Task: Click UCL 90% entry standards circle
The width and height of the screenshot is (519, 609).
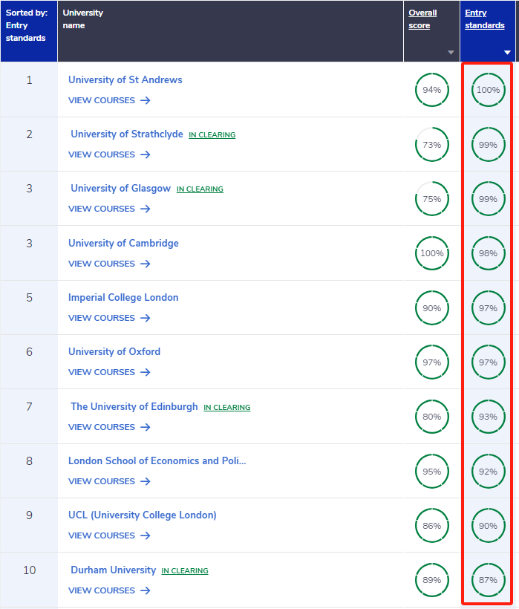Action: pyautogui.click(x=489, y=526)
